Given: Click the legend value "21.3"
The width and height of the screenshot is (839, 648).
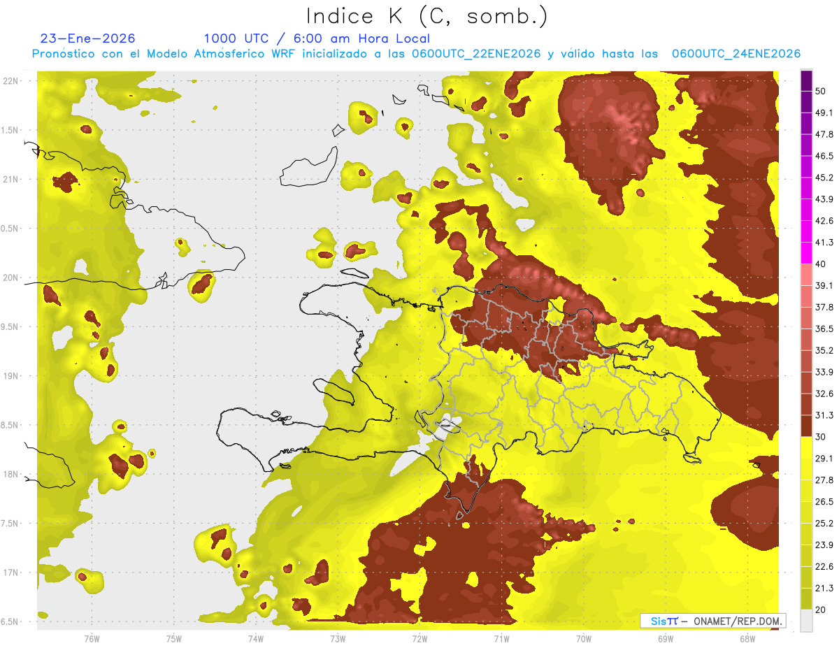Looking at the screenshot, I should (824, 589).
